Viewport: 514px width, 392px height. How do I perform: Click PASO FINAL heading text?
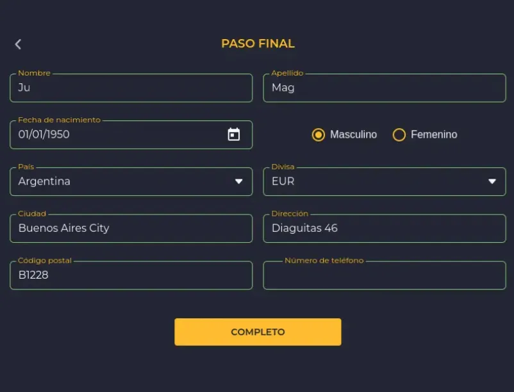(258, 44)
